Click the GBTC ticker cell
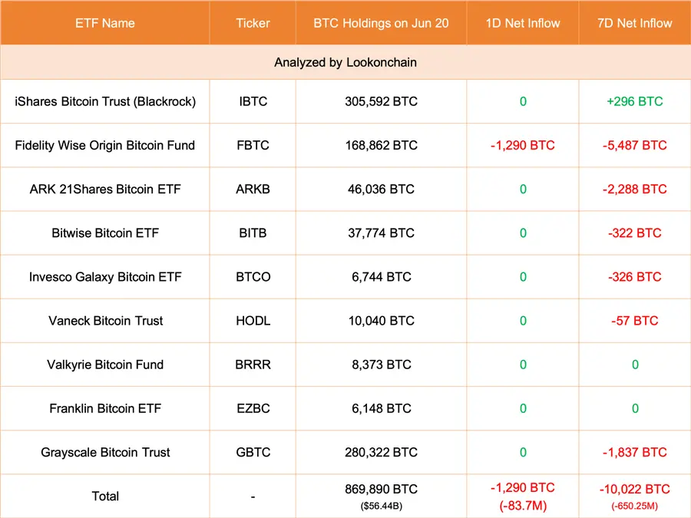 (253, 452)
